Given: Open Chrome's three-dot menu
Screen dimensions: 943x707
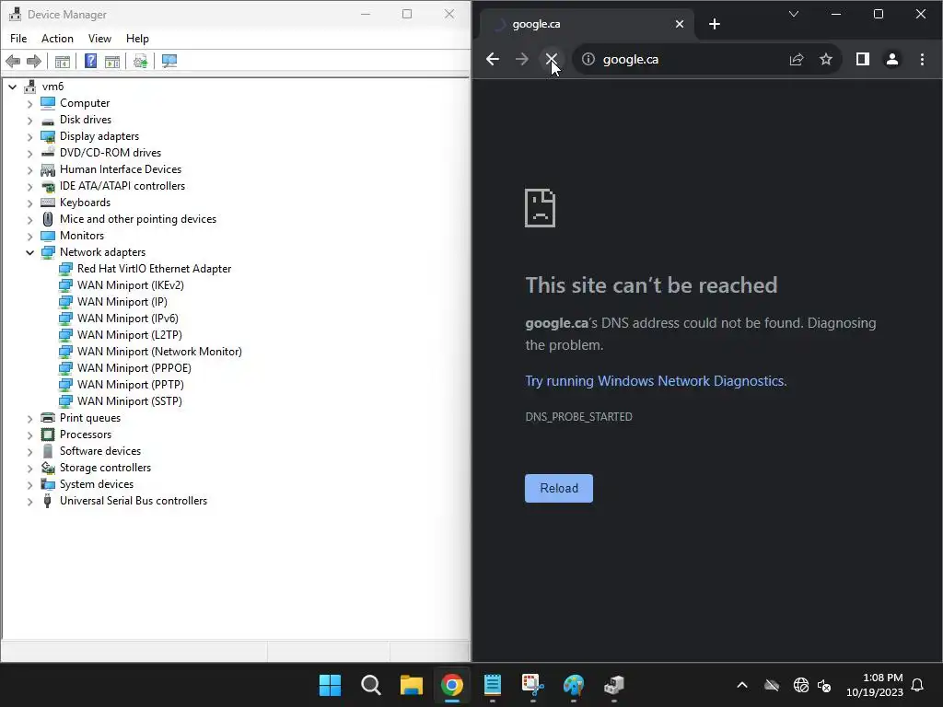Looking at the screenshot, I should tap(922, 59).
